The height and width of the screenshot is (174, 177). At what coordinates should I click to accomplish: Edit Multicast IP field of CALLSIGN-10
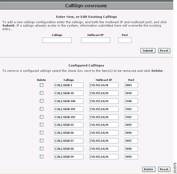click(x=104, y=93)
